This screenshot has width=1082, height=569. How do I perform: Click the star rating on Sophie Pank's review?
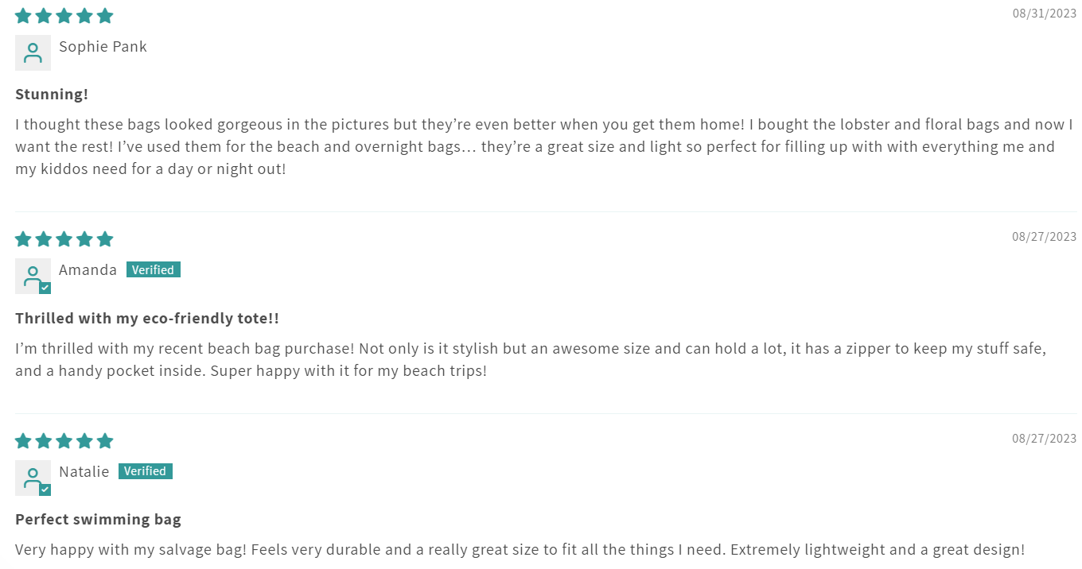[x=64, y=16]
